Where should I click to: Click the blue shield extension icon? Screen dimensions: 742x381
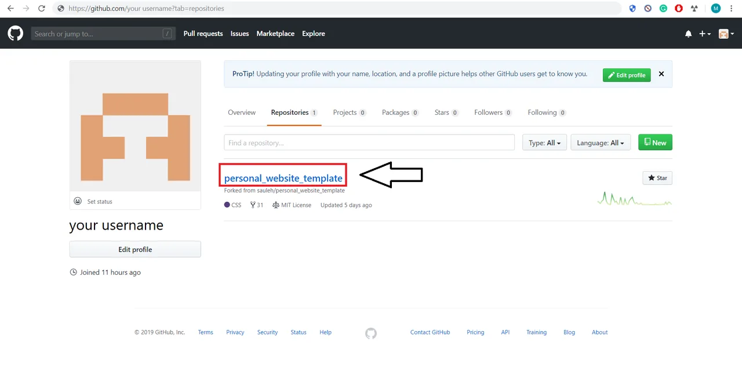pyautogui.click(x=632, y=9)
